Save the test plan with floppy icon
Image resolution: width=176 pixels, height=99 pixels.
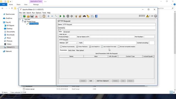click(32, 16)
